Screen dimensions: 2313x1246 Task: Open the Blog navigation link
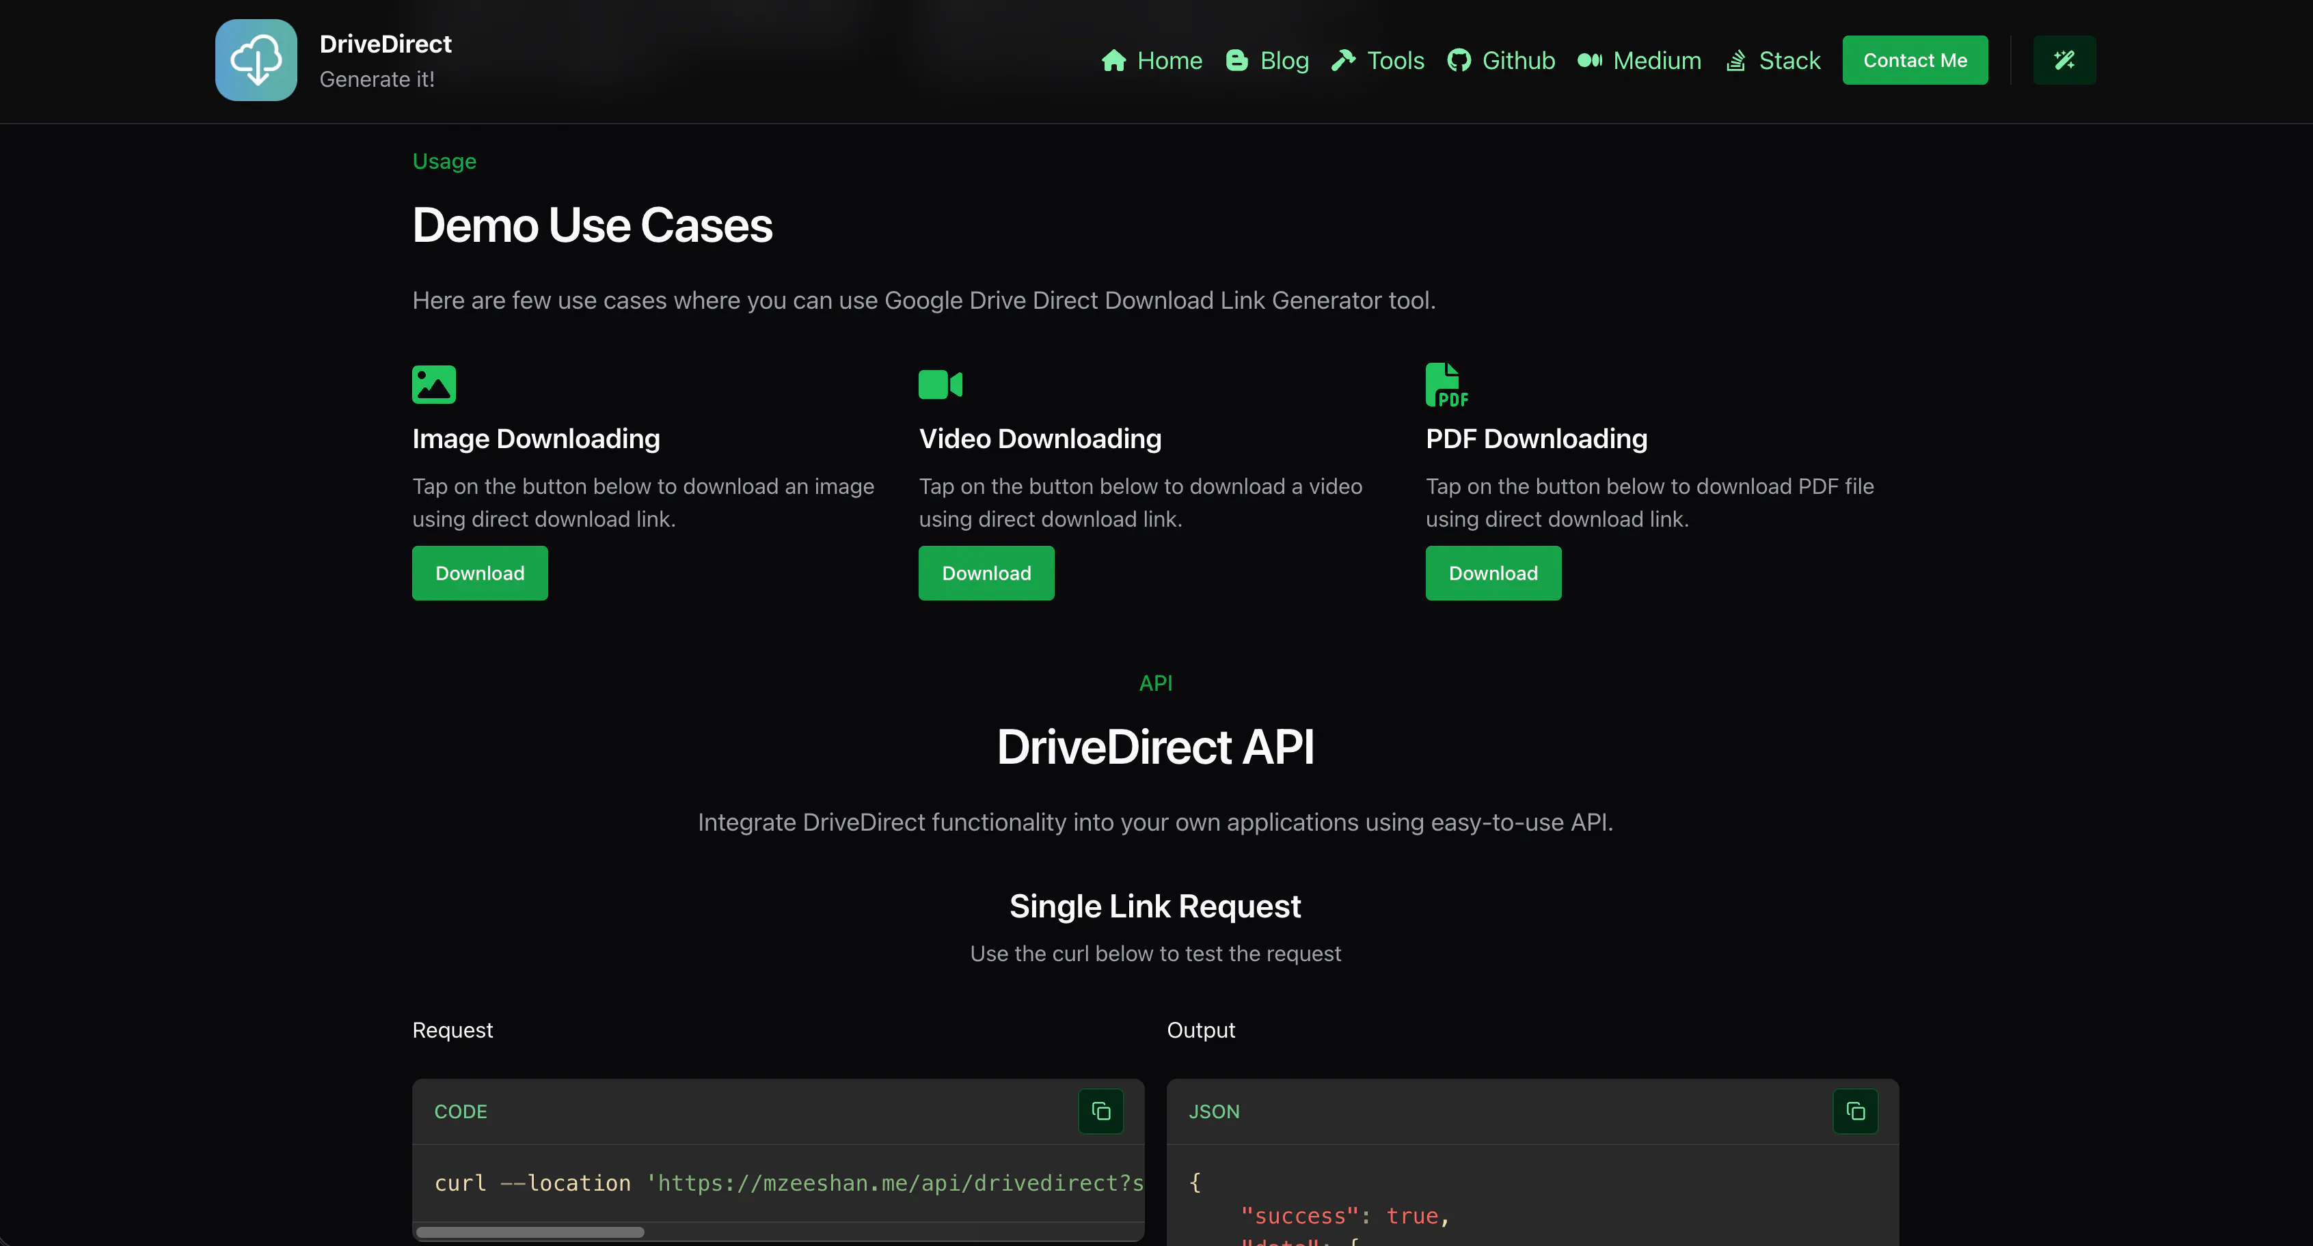tap(1267, 60)
